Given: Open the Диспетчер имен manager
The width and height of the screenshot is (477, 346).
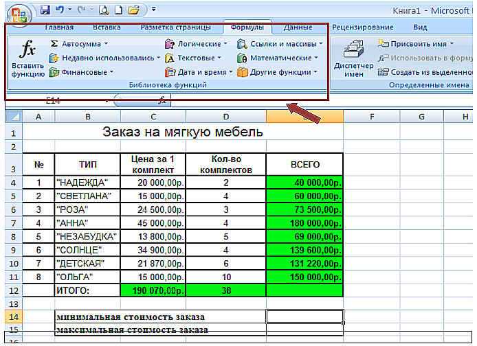Looking at the screenshot, I should (x=353, y=58).
